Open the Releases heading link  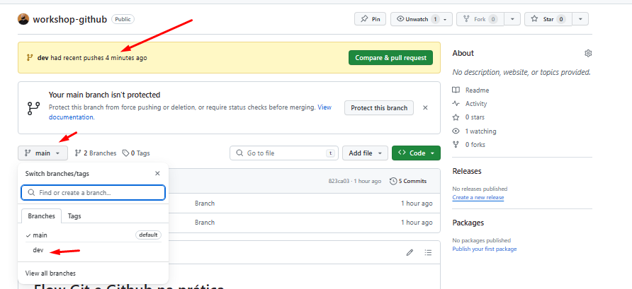point(467,171)
